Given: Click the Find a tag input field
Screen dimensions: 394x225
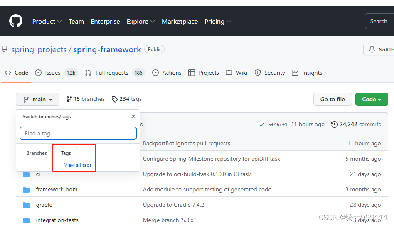Looking at the screenshot, I should click(78, 133).
